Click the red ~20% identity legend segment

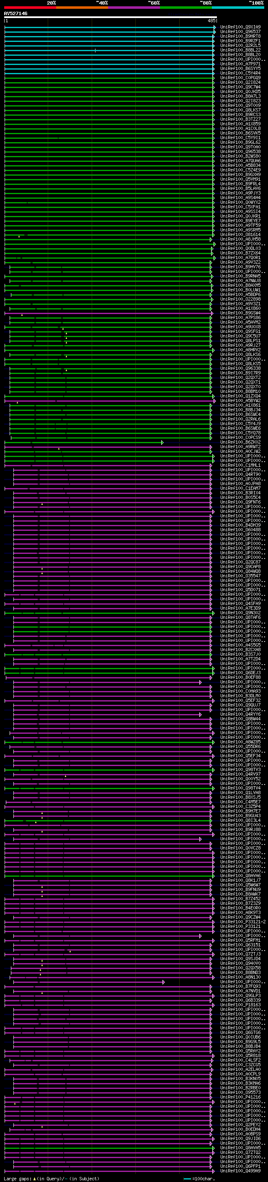click(x=30, y=8)
